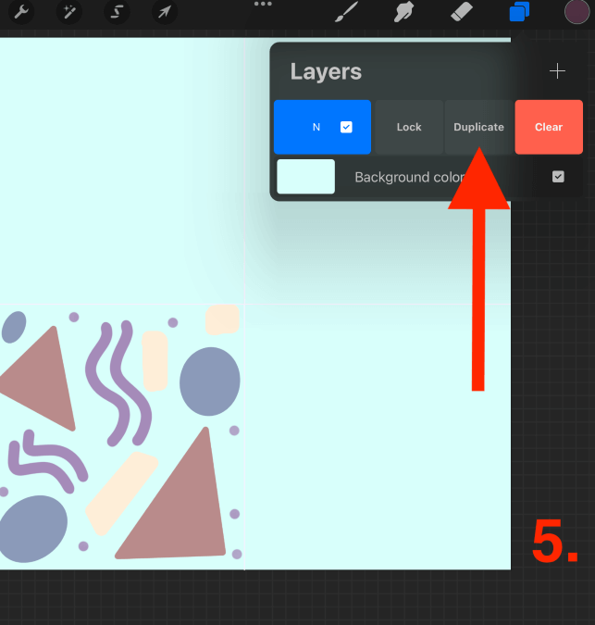The image size is (595, 625).
Task: Tap the three-dots modify button
Action: [x=263, y=4]
